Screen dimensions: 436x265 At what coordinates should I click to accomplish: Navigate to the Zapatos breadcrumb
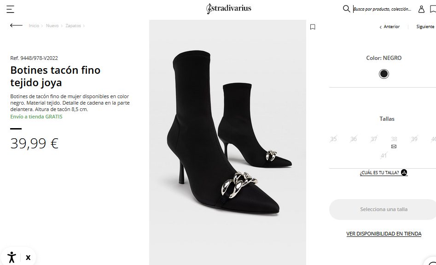[x=73, y=26]
